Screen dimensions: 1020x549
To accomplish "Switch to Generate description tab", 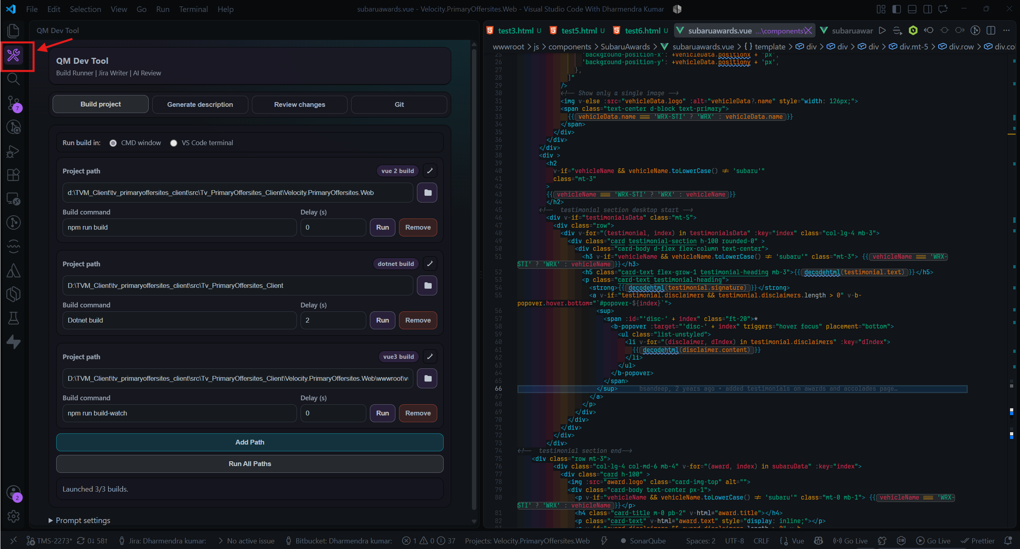I will [200, 104].
